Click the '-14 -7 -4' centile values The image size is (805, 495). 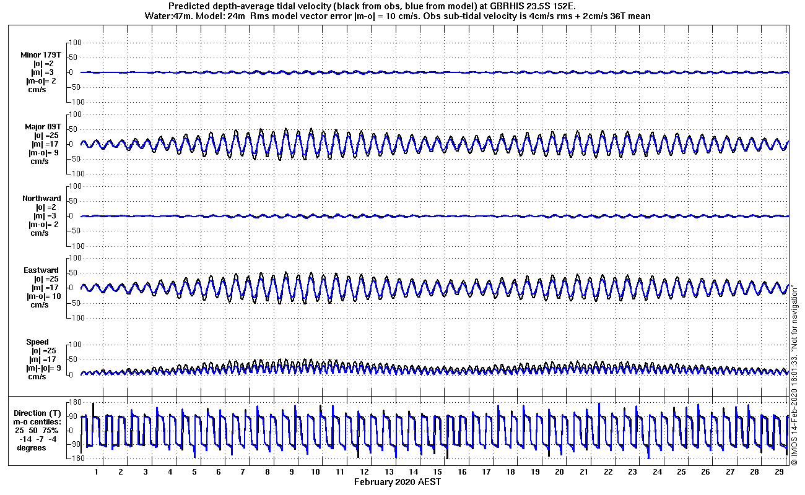coord(38,439)
